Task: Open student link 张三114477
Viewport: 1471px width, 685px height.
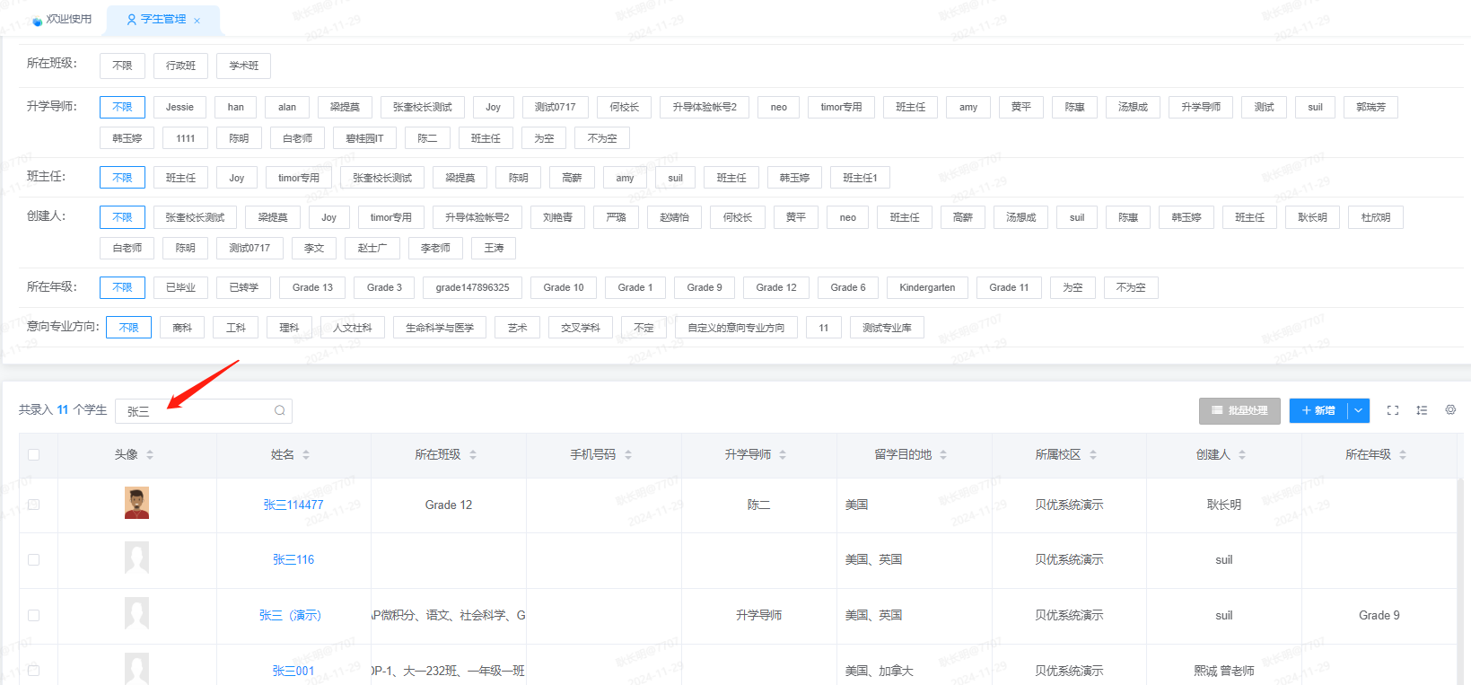Action: [x=293, y=505]
